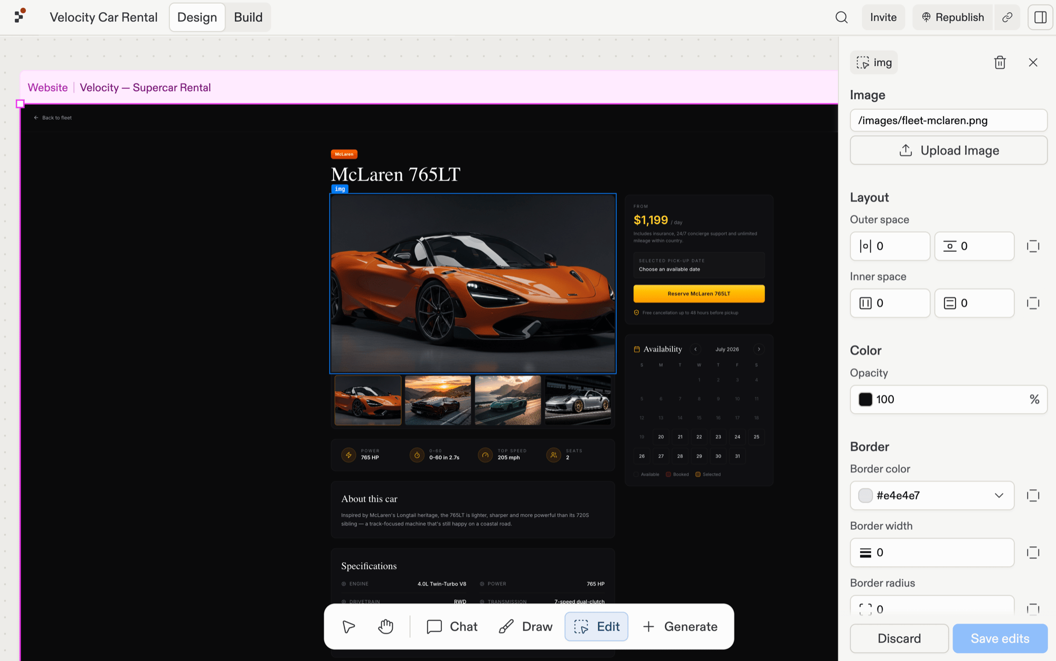
Task: Edit the image path field
Action: tap(948, 120)
